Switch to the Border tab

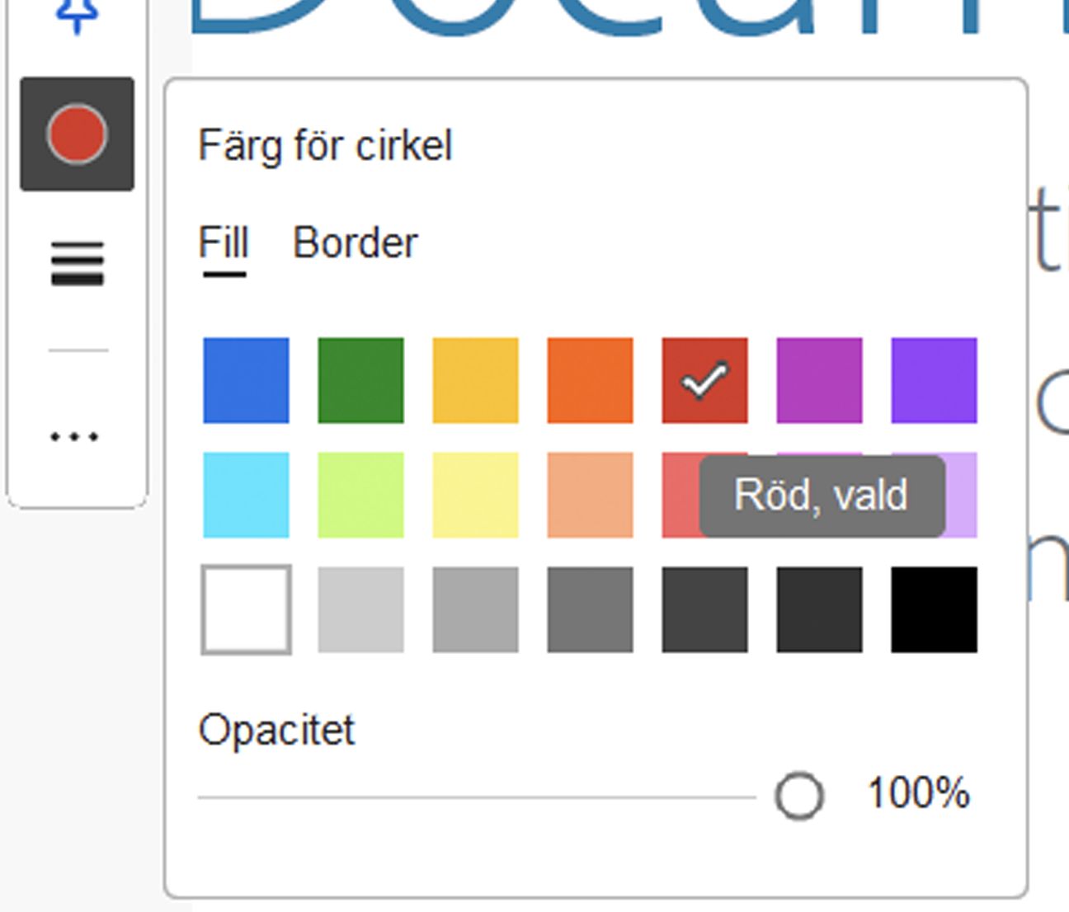(x=355, y=243)
